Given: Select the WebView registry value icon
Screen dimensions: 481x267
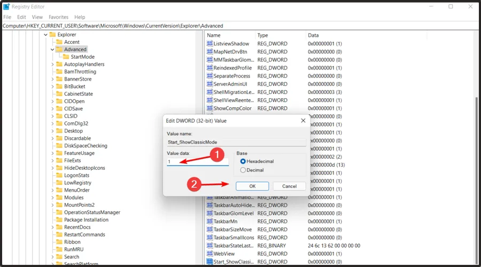Looking at the screenshot, I should pyautogui.click(x=210, y=254).
